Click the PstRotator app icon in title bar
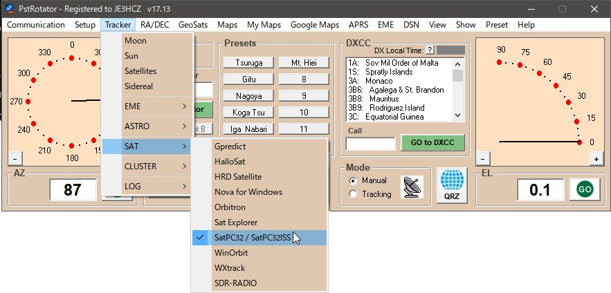Image resolution: width=611 pixels, height=293 pixels. click(9, 9)
